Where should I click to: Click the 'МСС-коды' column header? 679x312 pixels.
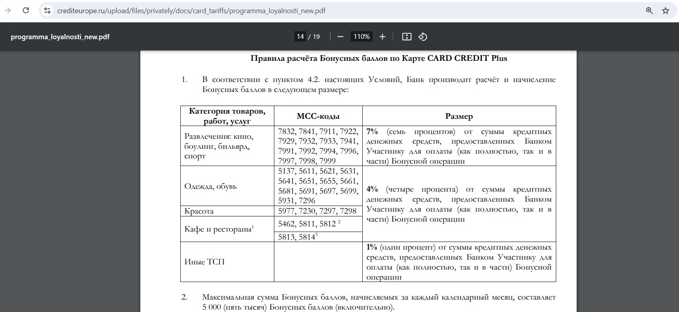tap(318, 116)
